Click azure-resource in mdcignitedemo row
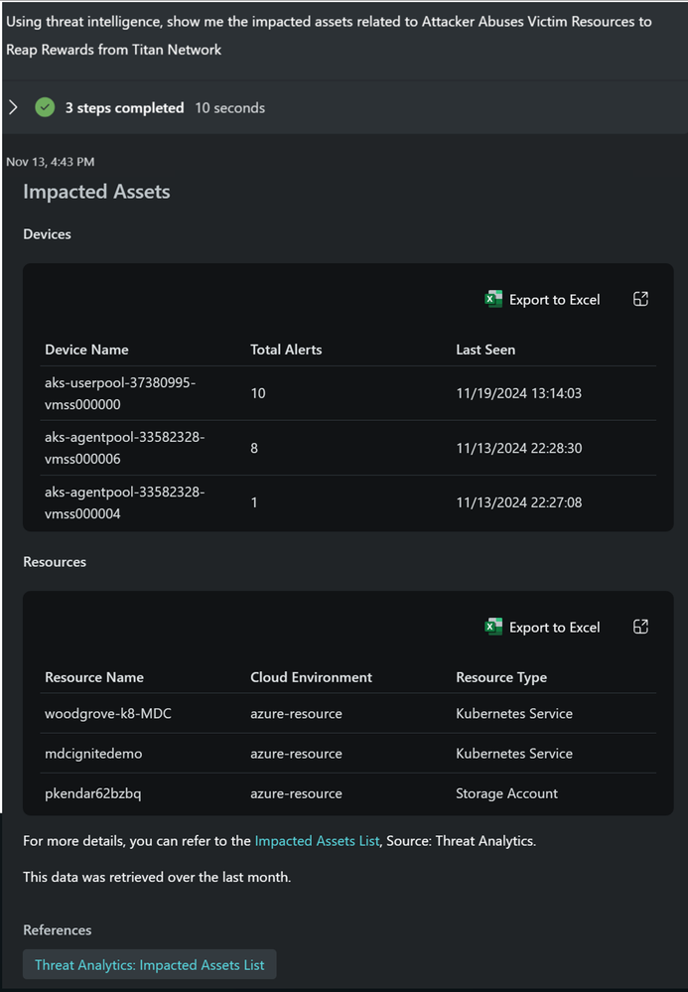The image size is (688, 992). tap(296, 754)
